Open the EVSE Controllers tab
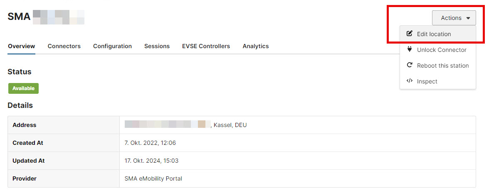 [x=206, y=46]
